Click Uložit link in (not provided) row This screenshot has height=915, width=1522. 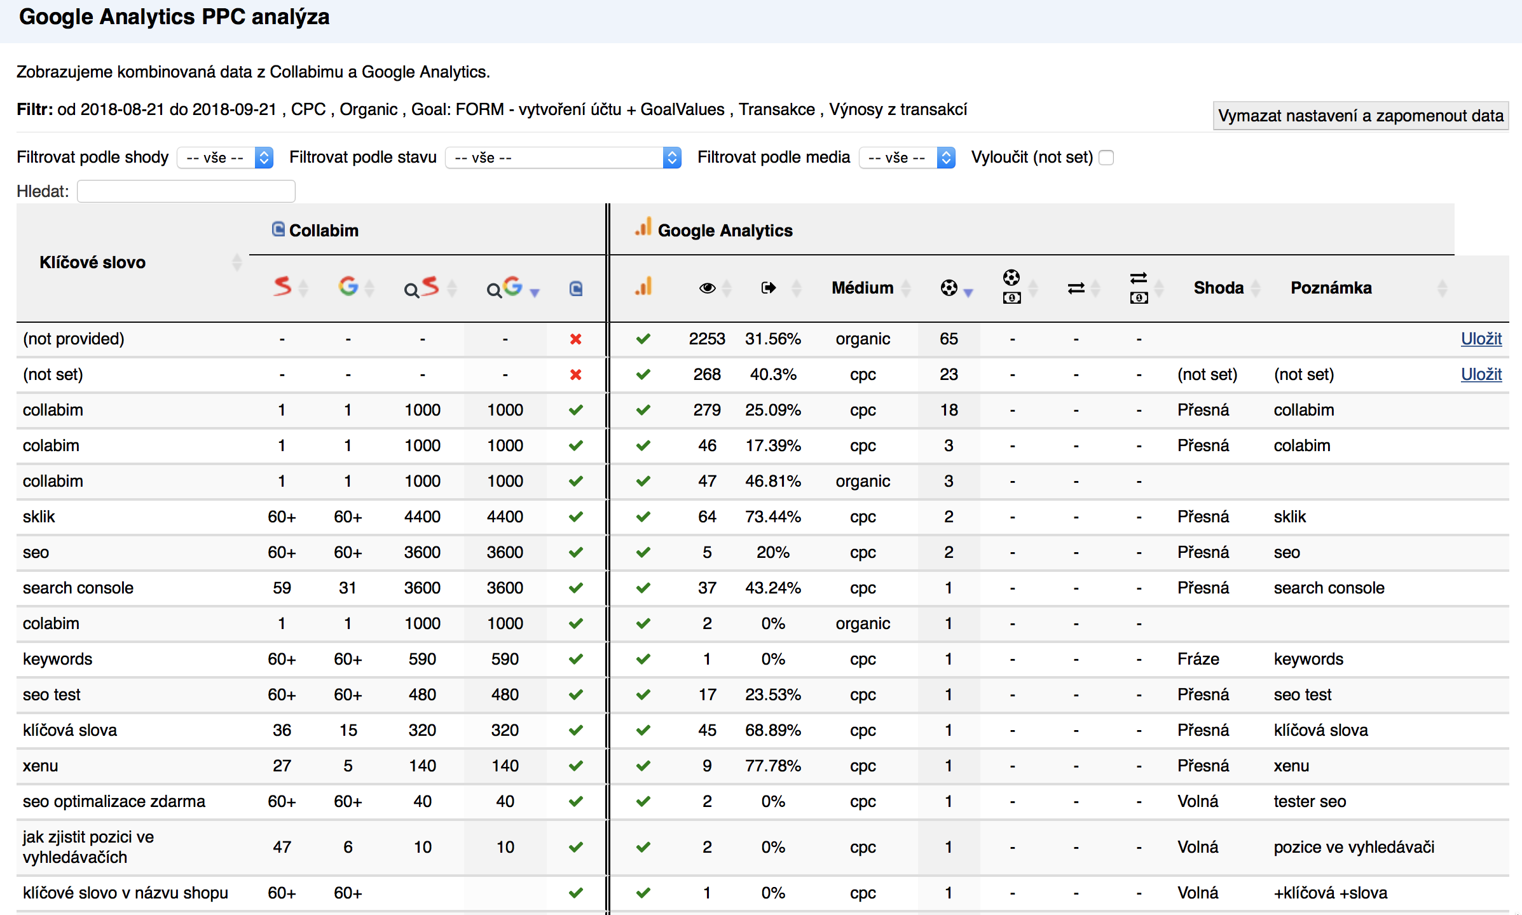pyautogui.click(x=1481, y=339)
